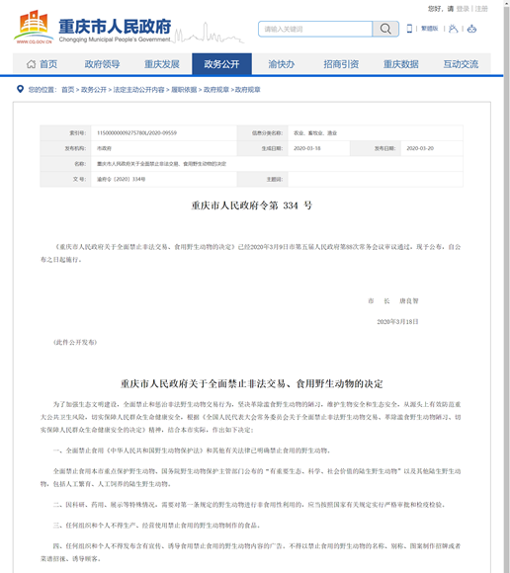The height and width of the screenshot is (573, 510).
Task: Click the home icon beside 首页
Action: pos(31,64)
